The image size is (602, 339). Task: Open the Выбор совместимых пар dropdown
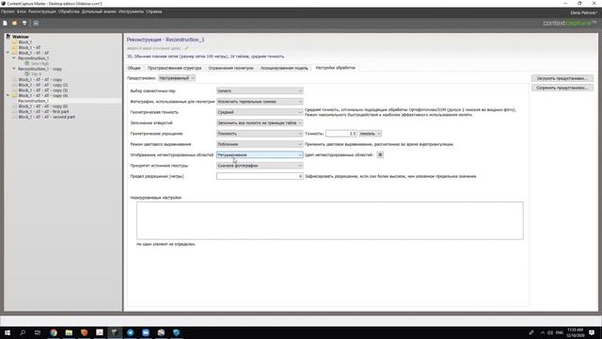tap(260, 91)
